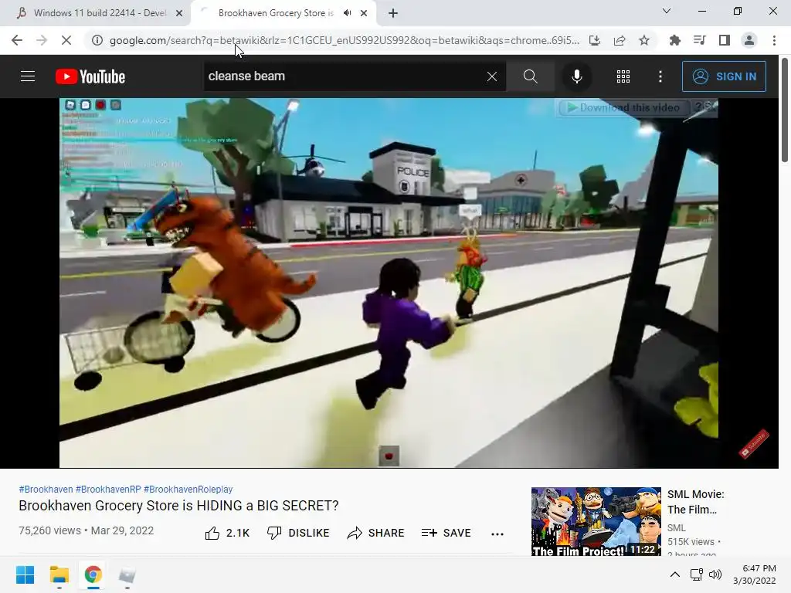Open Chrome extensions puzzle icon
The width and height of the screenshot is (791, 593).
[x=674, y=40]
